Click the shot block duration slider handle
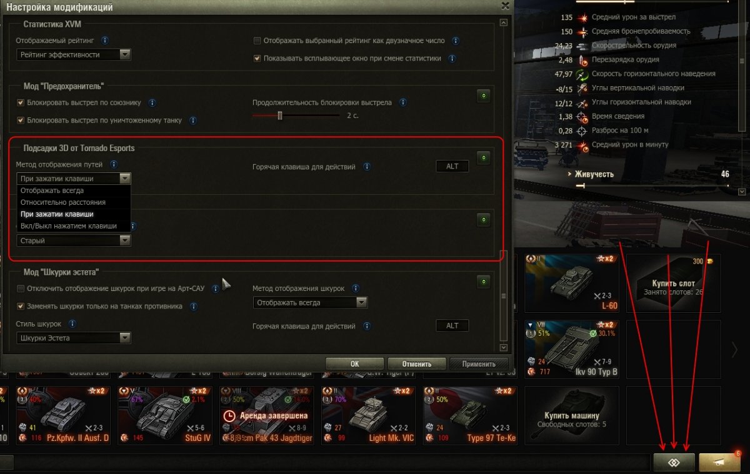The height and width of the screenshot is (474, 750). click(x=280, y=116)
